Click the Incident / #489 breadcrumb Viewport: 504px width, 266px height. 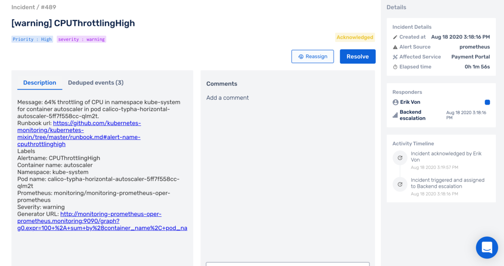(x=34, y=7)
